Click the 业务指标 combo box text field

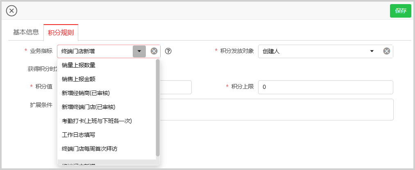click(x=95, y=51)
